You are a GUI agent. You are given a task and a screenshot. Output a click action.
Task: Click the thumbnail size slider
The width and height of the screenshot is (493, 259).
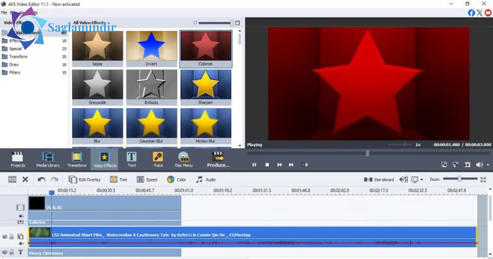click(216, 23)
